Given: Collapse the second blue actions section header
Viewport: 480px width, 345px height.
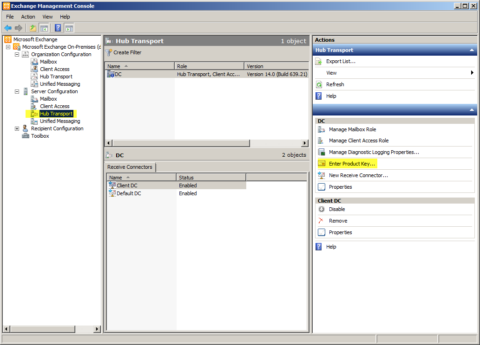Looking at the screenshot, I should click(x=472, y=110).
